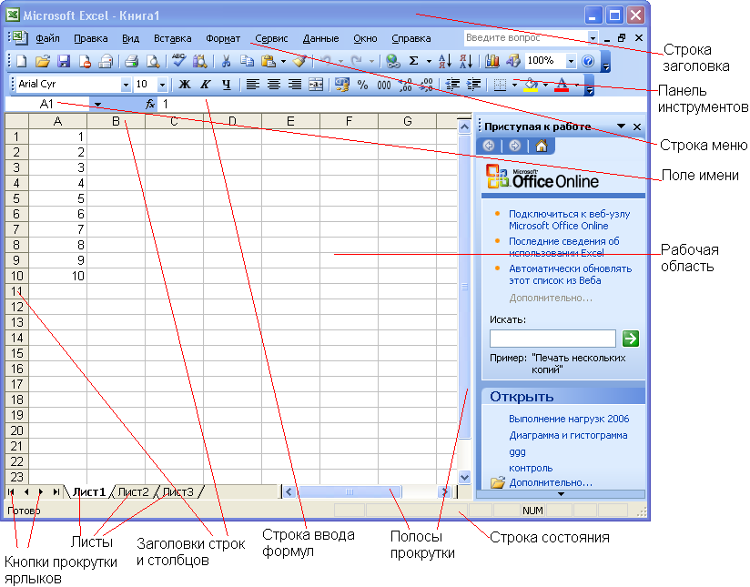The height and width of the screenshot is (587, 750).
Task: Toggle Italic (К) formatting
Action: [x=205, y=85]
